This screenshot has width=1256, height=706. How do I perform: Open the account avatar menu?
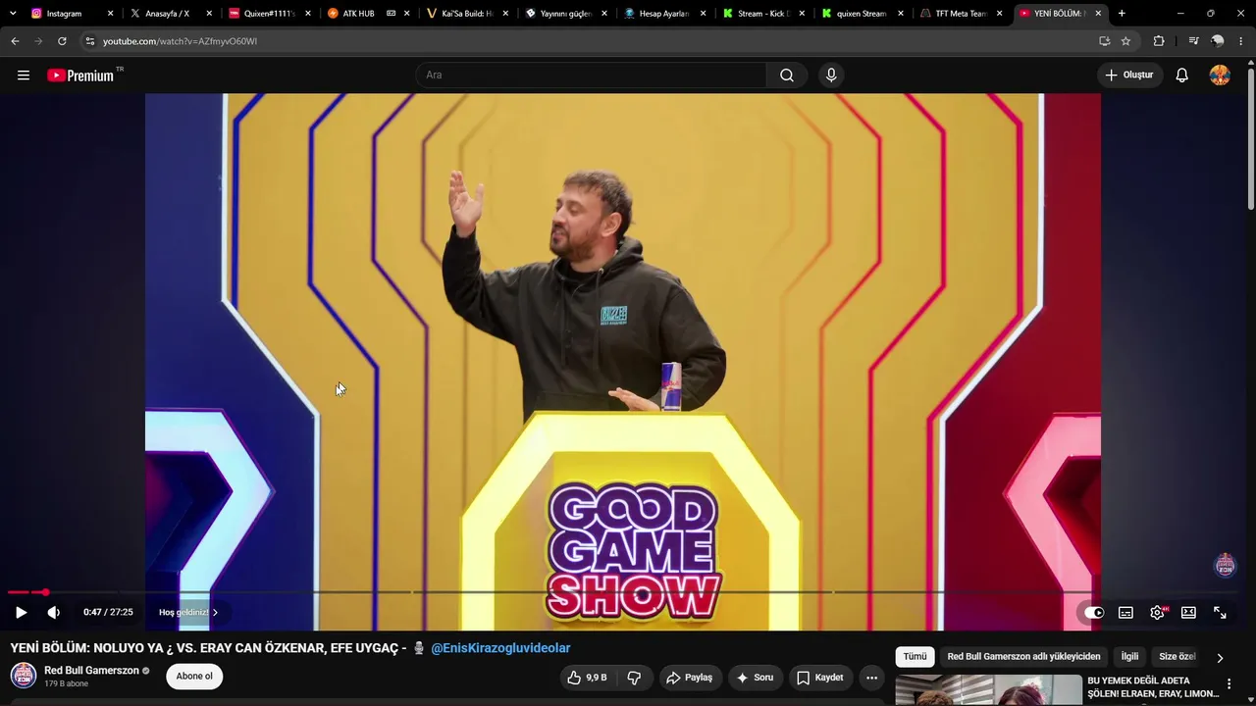click(1220, 76)
